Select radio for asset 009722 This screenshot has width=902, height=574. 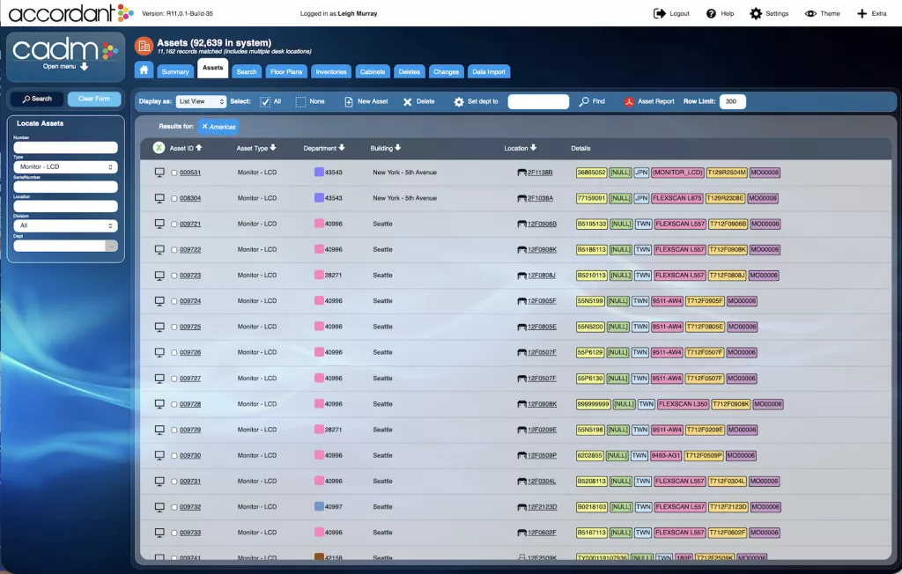pos(174,250)
